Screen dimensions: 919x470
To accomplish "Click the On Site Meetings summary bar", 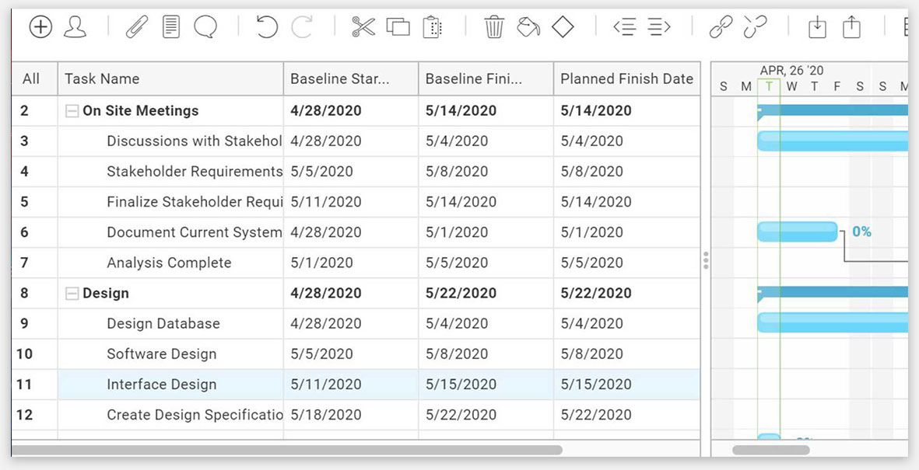I will [833, 110].
